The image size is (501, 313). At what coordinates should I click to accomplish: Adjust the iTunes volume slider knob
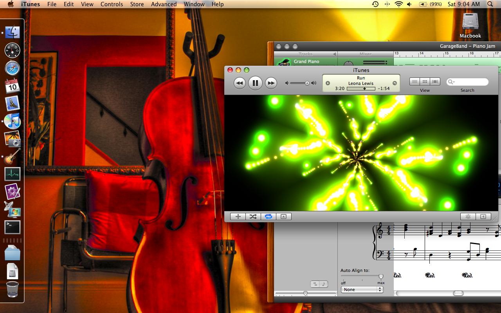click(x=307, y=83)
